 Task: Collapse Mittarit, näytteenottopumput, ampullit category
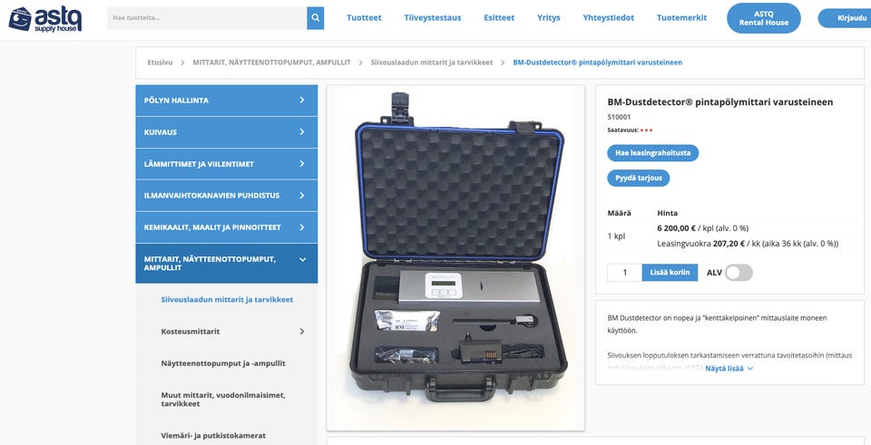pyautogui.click(x=302, y=259)
